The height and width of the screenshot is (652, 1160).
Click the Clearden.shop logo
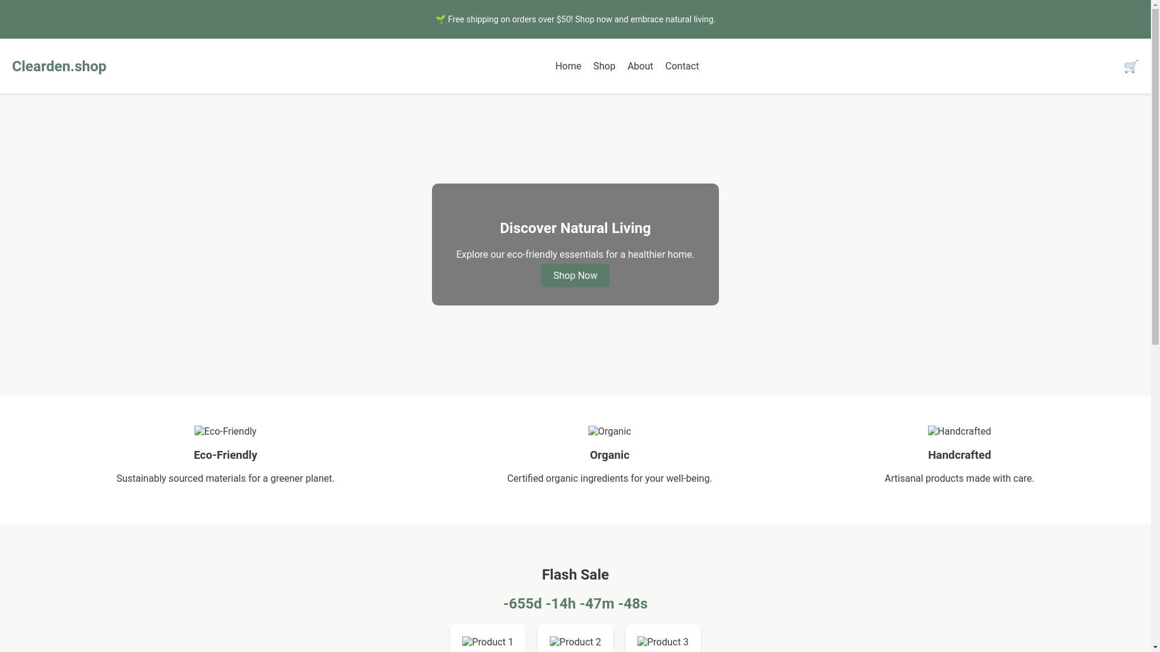[59, 66]
